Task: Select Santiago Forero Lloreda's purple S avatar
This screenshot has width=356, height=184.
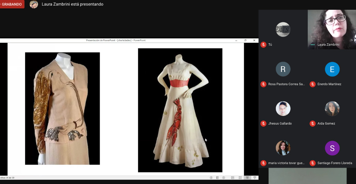Action: point(332,148)
